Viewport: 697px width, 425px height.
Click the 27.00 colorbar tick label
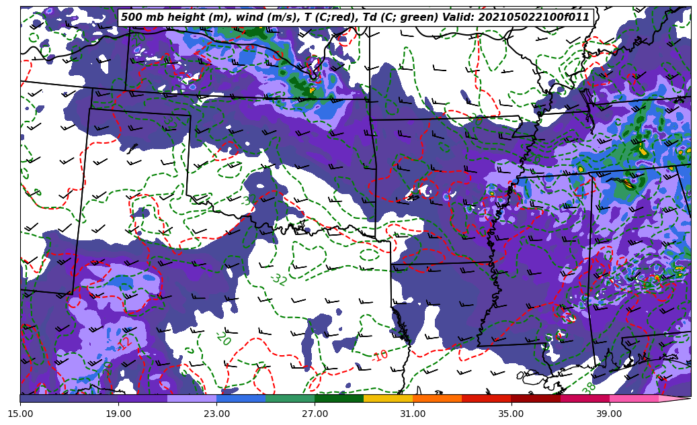pos(315,414)
